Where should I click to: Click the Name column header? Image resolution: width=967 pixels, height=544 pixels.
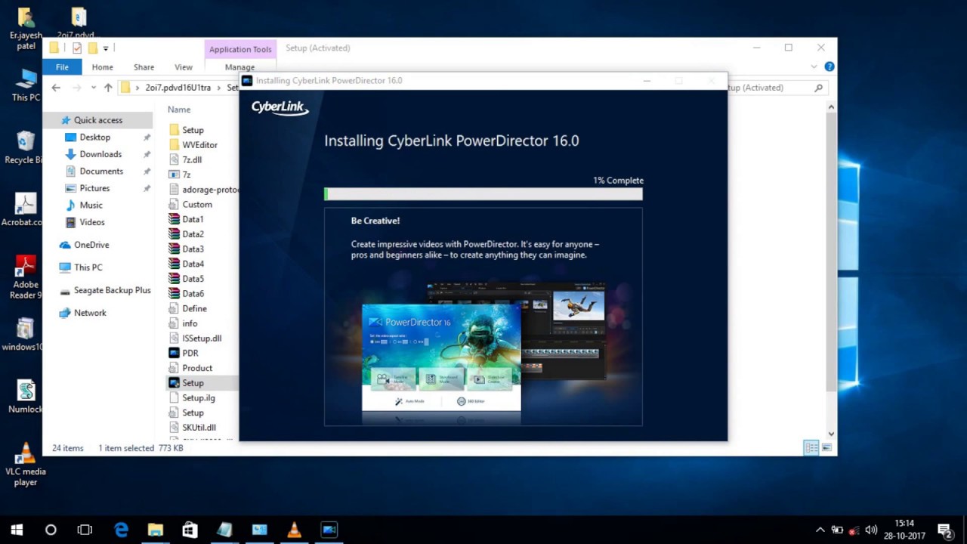tap(179, 110)
